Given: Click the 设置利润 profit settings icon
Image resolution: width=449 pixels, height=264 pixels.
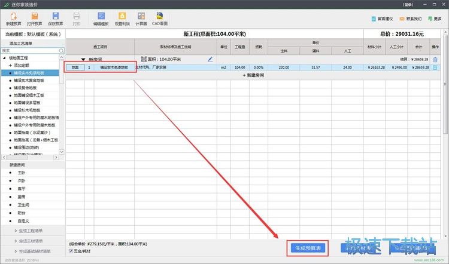Looking at the screenshot, I should [122, 19].
